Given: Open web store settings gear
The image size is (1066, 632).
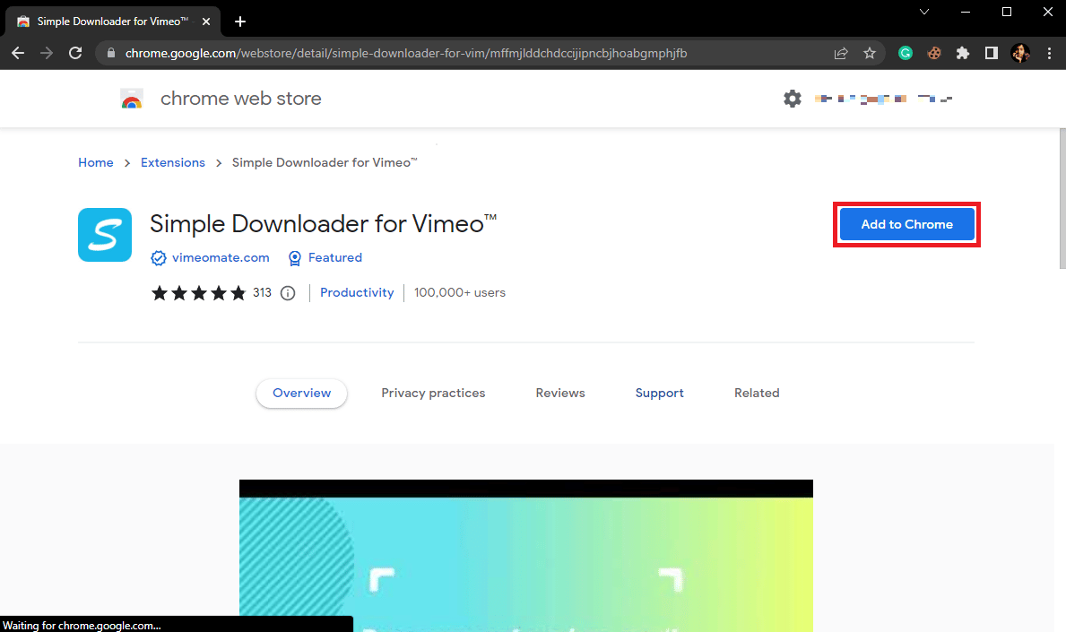Looking at the screenshot, I should pos(792,99).
